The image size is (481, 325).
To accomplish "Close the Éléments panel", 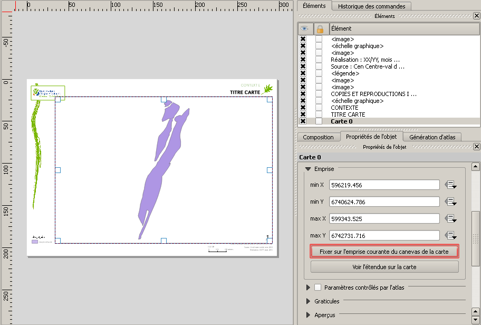I will (476, 16).
